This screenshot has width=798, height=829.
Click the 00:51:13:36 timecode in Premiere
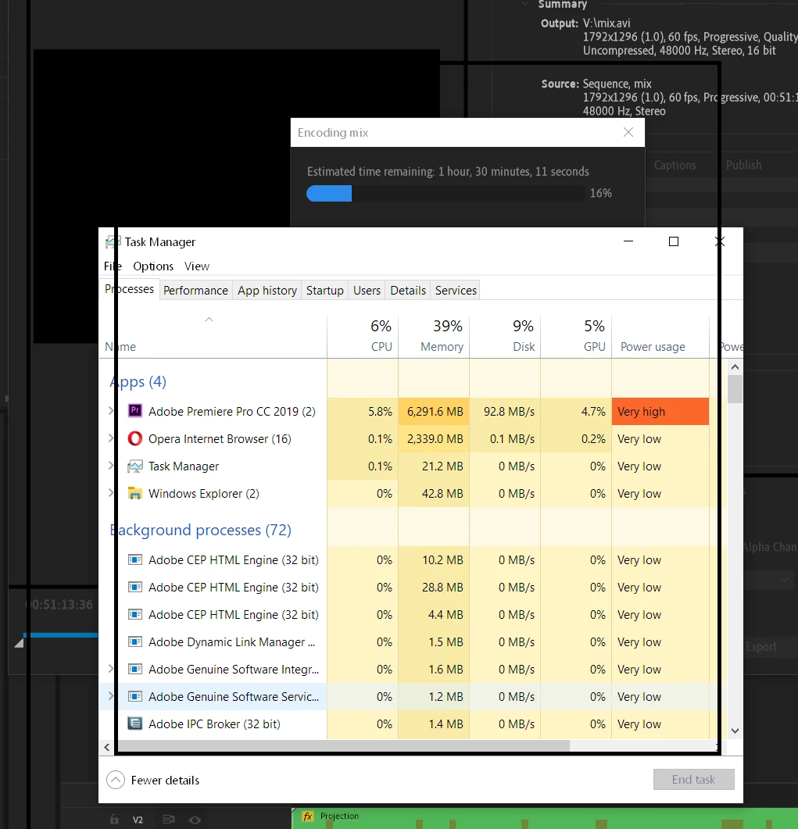(61, 604)
